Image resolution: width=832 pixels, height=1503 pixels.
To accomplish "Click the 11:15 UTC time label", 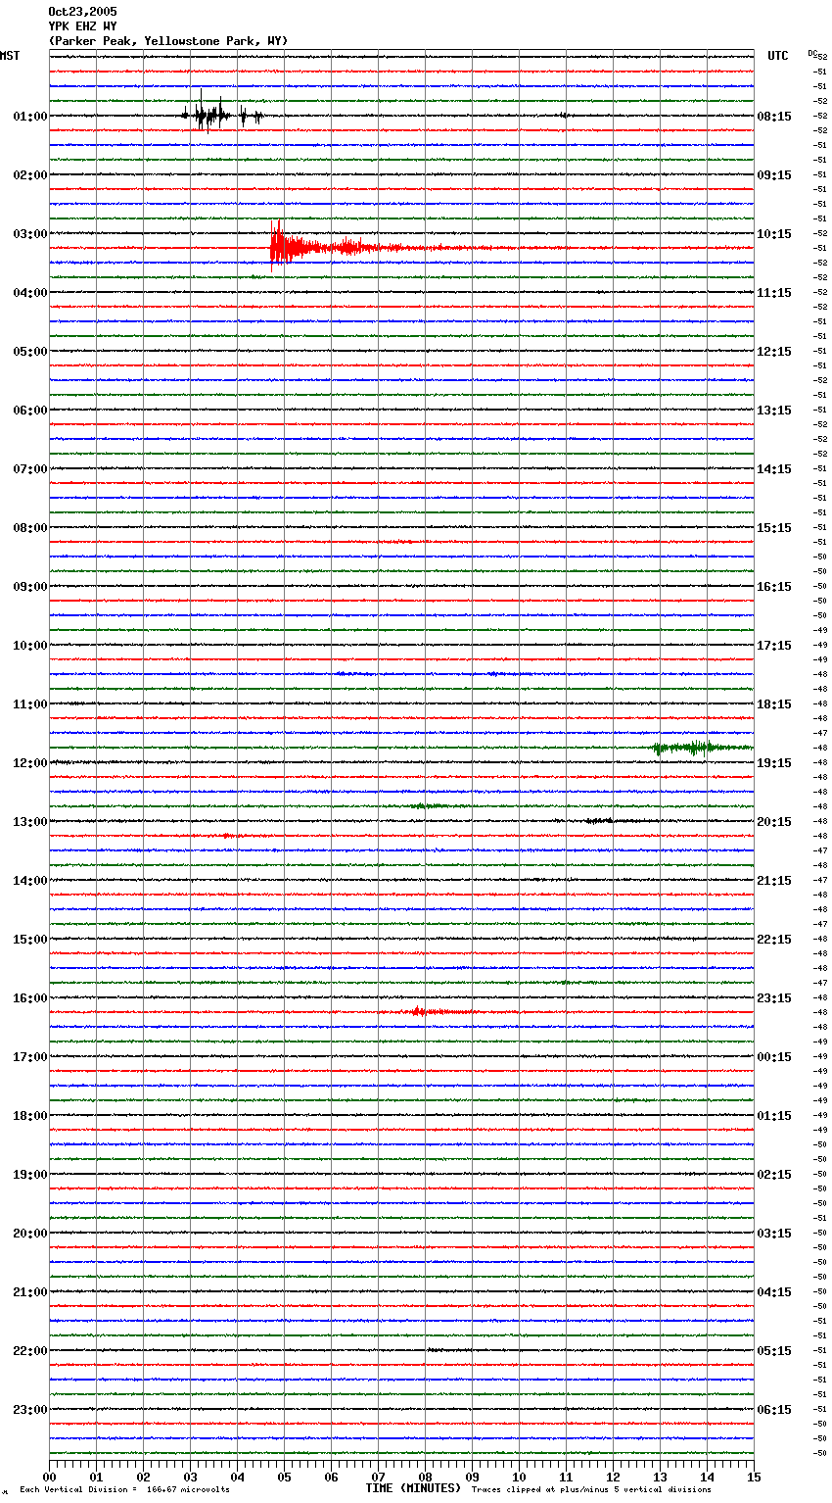I will pos(774,293).
